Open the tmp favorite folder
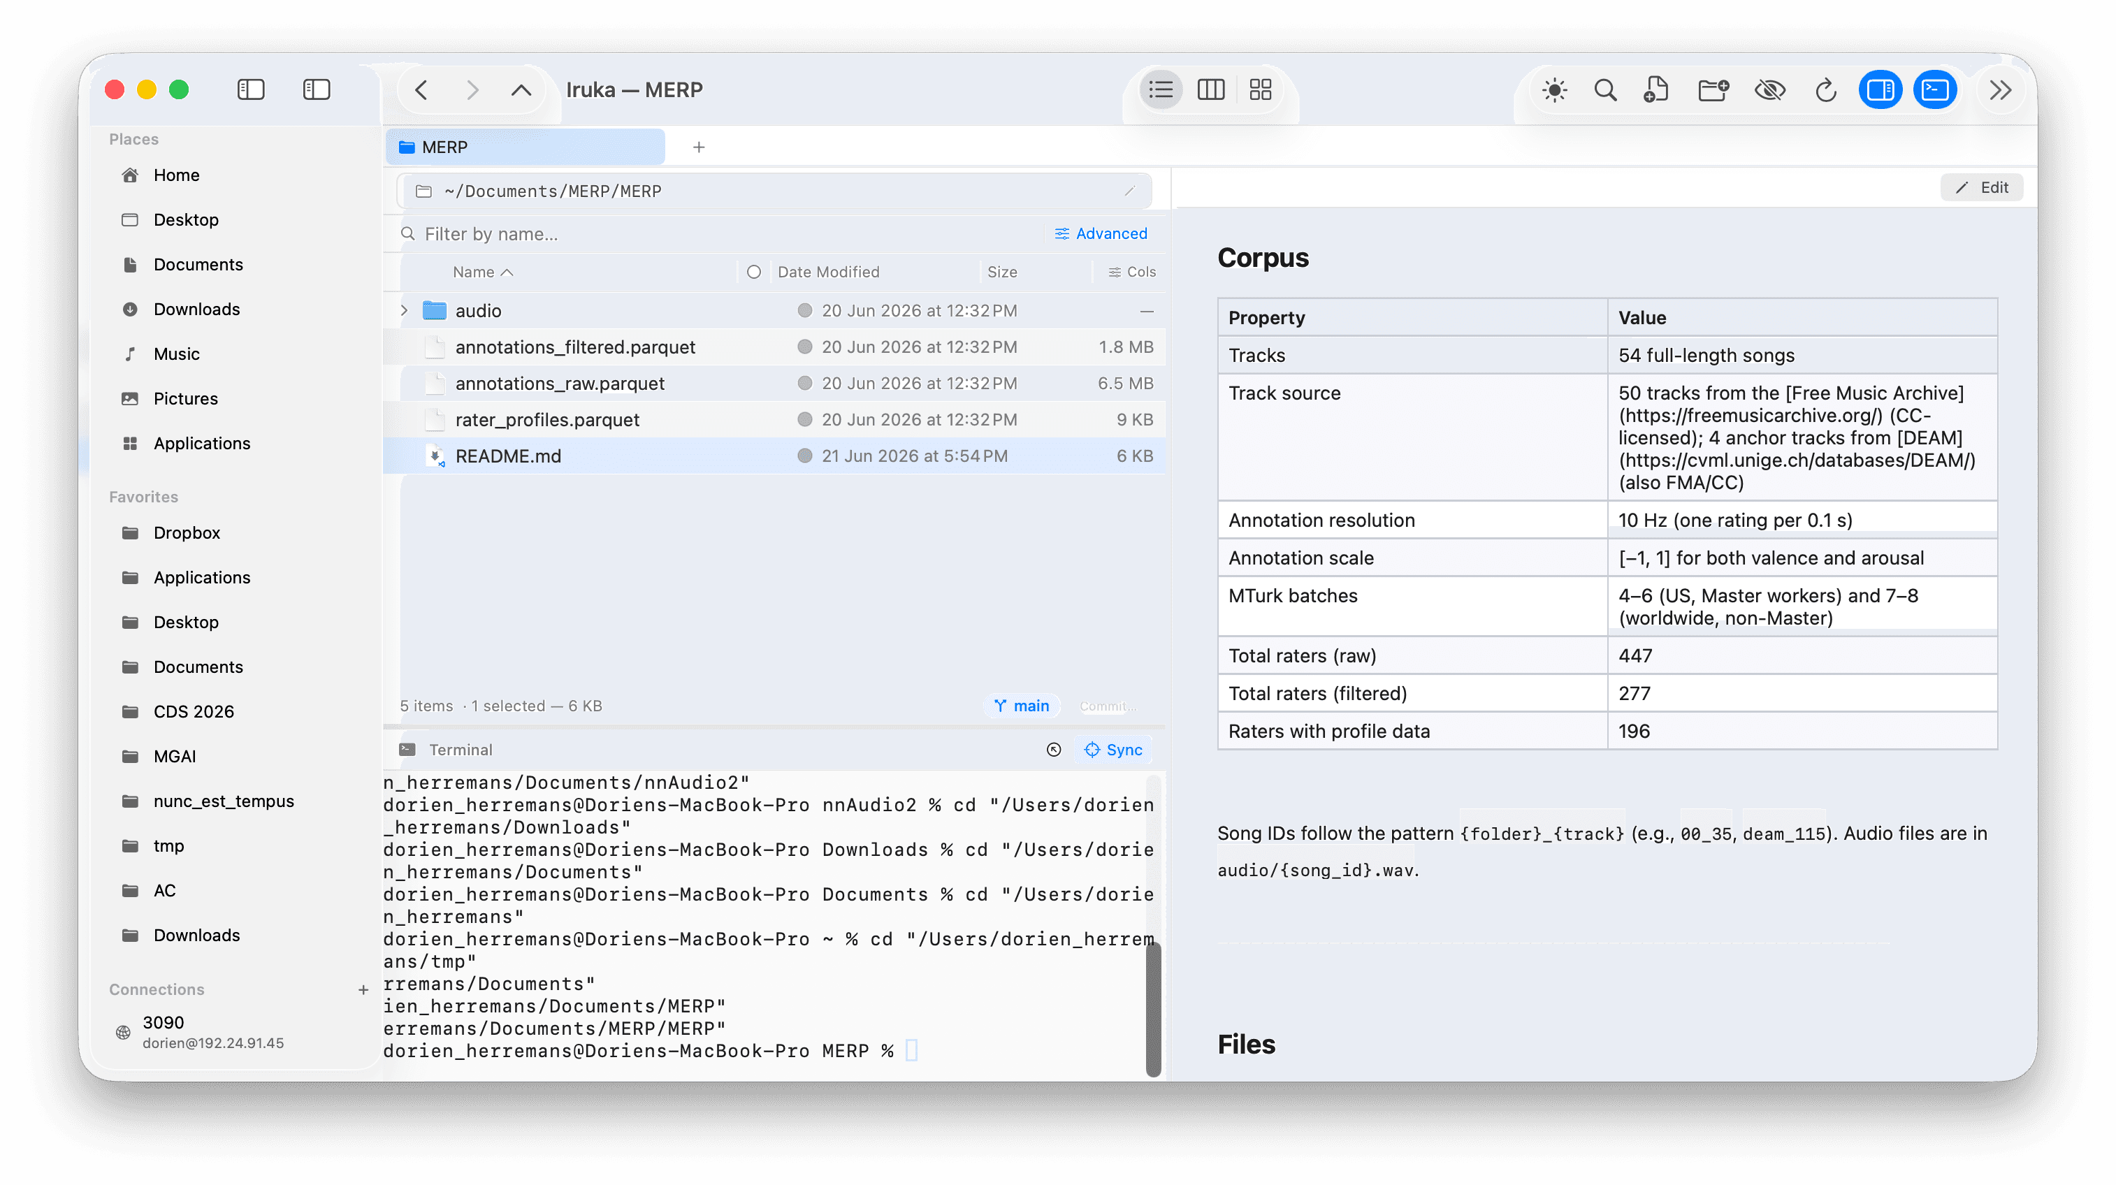The image size is (2116, 1185). coord(168,846)
